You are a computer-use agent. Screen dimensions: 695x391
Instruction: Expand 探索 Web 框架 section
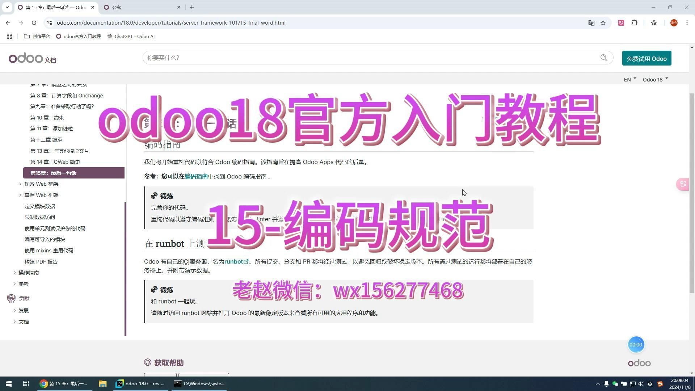pyautogui.click(x=20, y=184)
